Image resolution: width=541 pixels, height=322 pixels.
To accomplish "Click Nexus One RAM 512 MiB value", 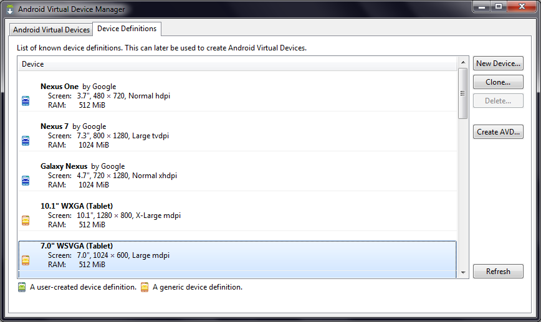I will pyautogui.click(x=92, y=105).
